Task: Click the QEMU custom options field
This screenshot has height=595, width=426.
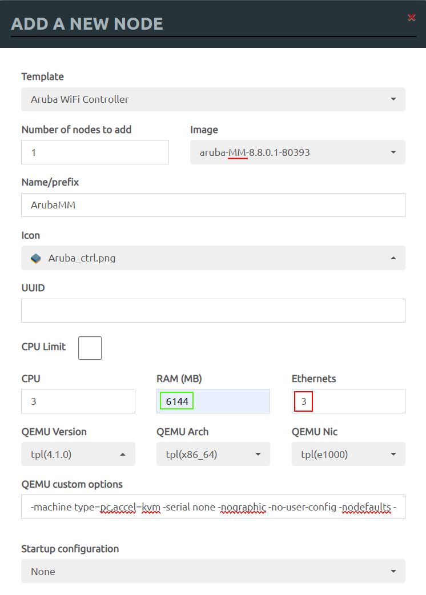Action: coord(212,507)
